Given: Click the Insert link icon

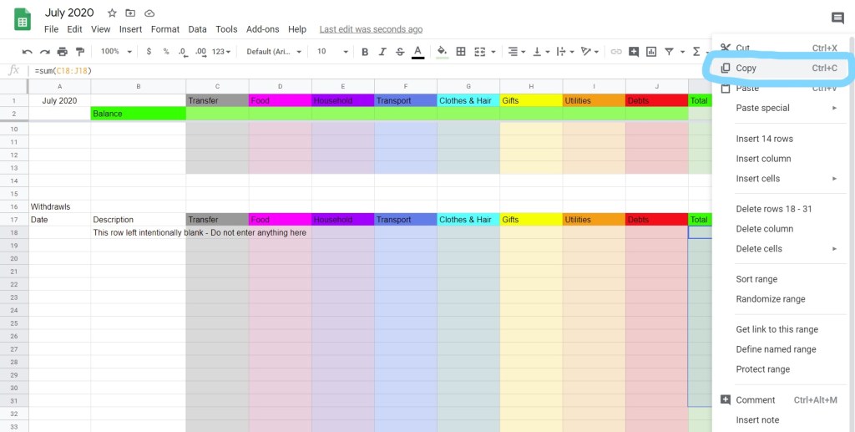Looking at the screenshot, I should click(616, 52).
